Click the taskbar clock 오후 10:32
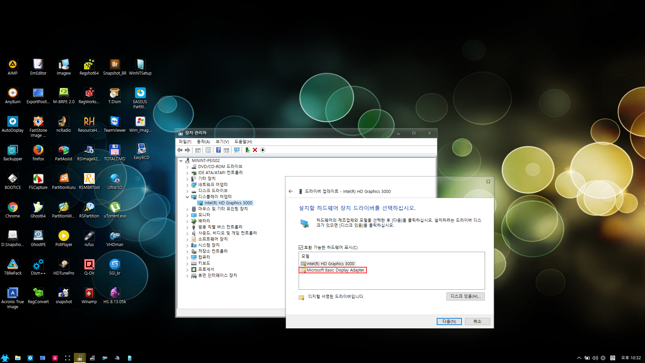This screenshot has height=363, width=645. [x=631, y=358]
